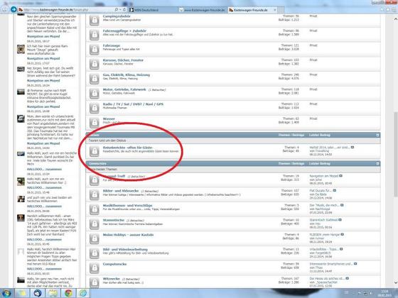Click the lock icon beside Witzecke forum

(x=95, y=282)
